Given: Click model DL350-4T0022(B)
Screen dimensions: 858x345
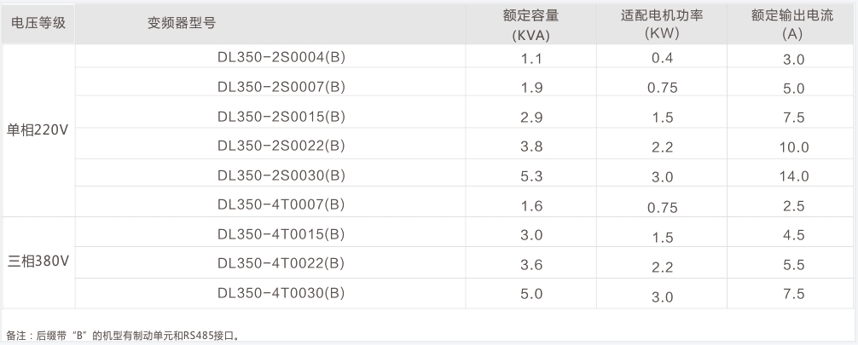Looking at the screenshot, I should click(281, 262).
